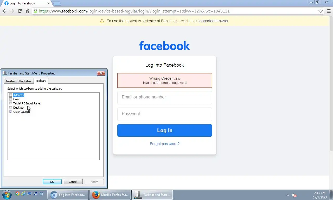Image resolution: width=333 pixels, height=200 pixels.
Task: Close the Log into Facebook tab
Action: tap(48, 3)
